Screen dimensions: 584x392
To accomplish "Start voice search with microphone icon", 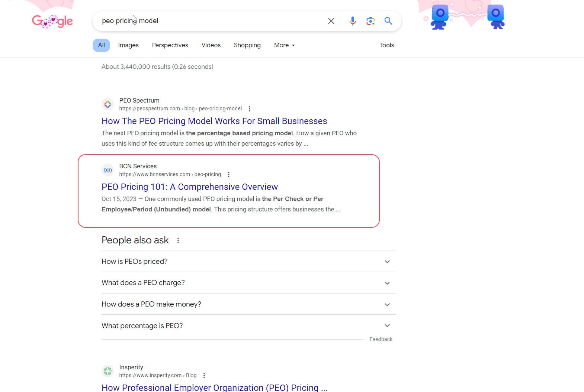I will (352, 21).
